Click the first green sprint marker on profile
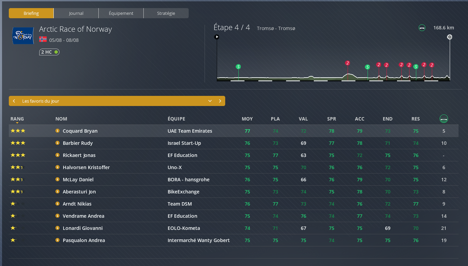 click(238, 66)
